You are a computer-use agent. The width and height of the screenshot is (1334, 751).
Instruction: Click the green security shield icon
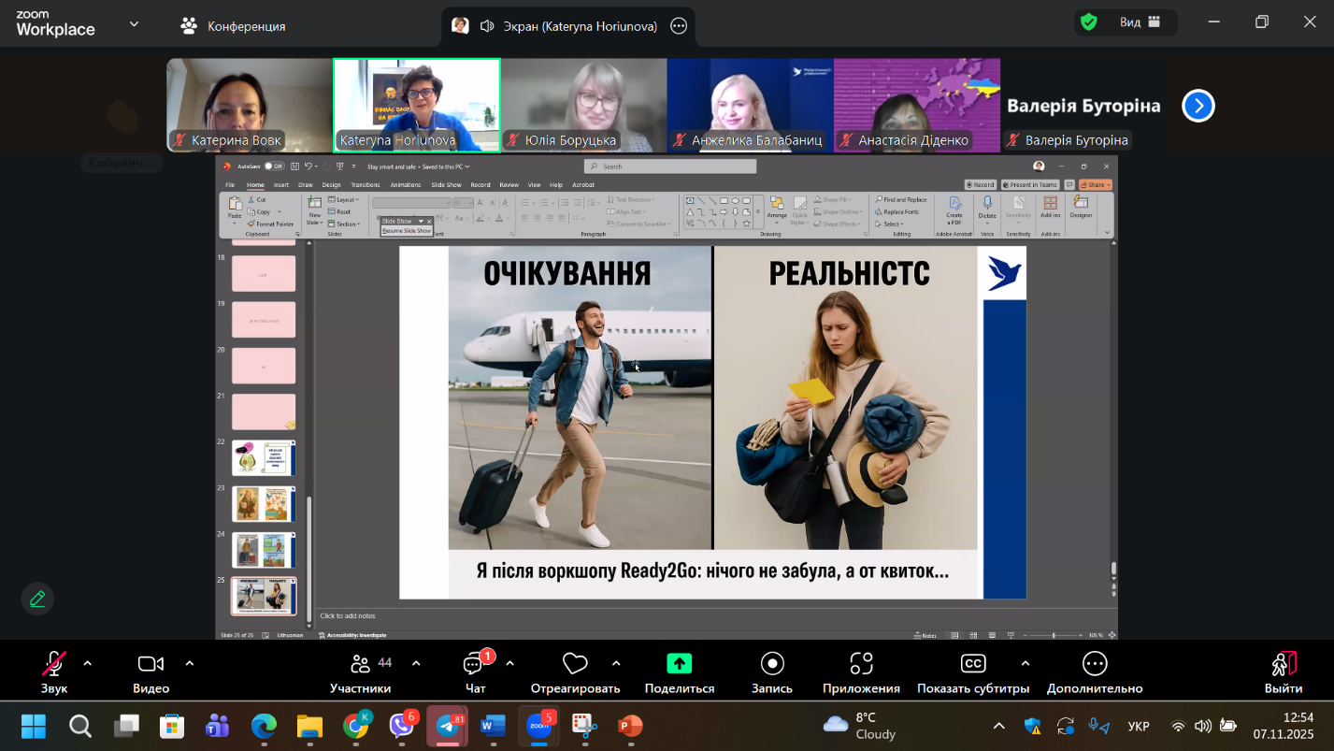point(1088,22)
